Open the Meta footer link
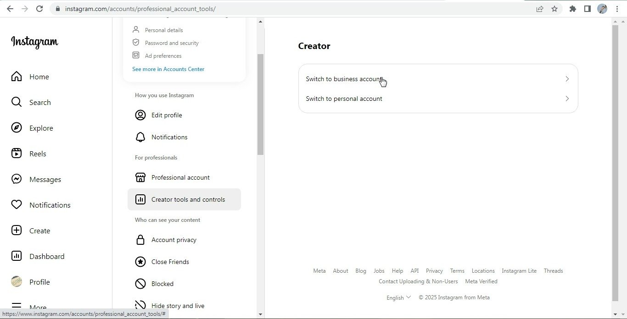Viewport: 627px width, 319px height. click(319, 271)
